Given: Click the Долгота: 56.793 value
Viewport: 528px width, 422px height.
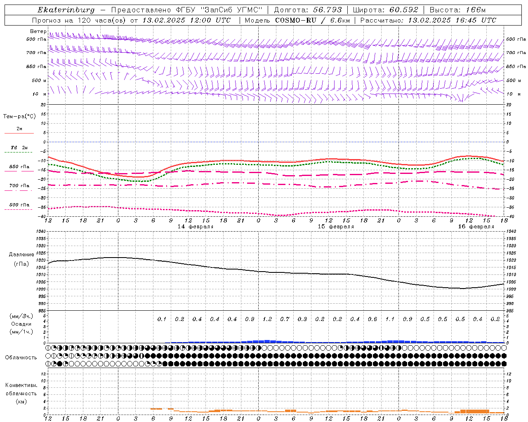Looking at the screenshot, I should point(308,10).
